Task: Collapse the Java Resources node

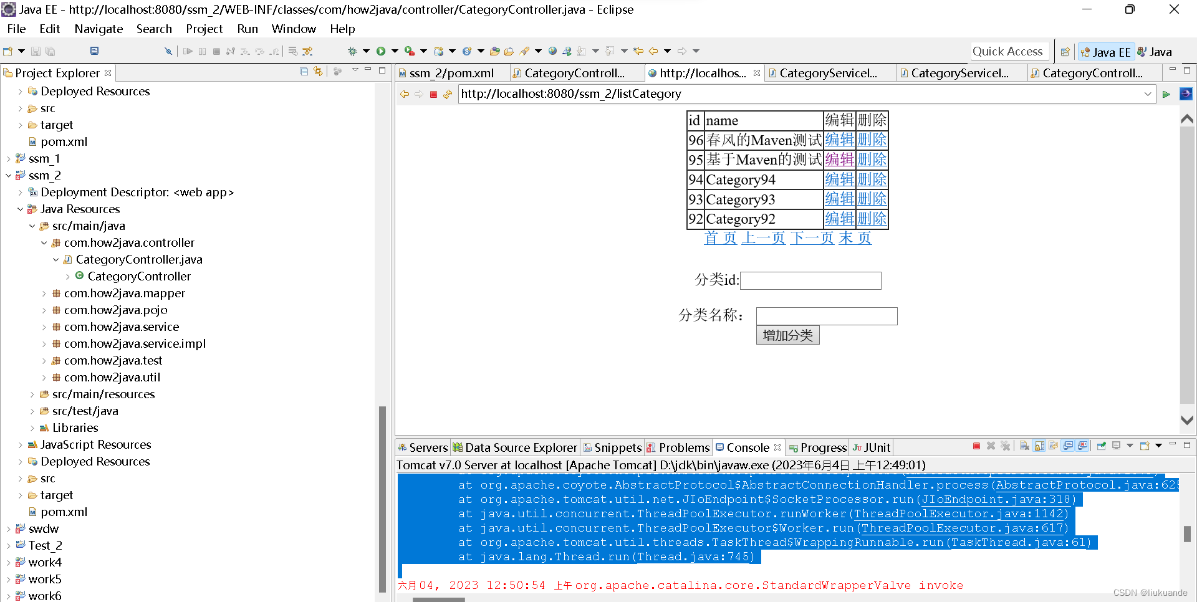Action: click(x=20, y=209)
